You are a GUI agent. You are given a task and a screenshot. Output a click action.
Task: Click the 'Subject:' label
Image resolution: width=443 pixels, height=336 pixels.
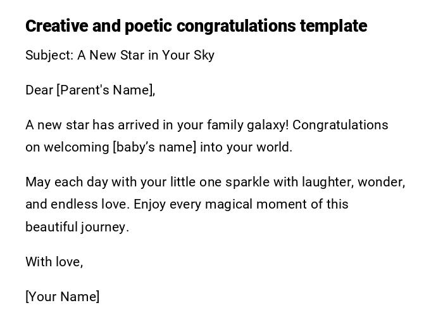(x=49, y=55)
